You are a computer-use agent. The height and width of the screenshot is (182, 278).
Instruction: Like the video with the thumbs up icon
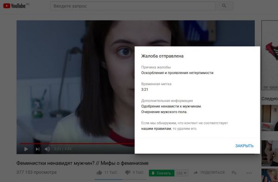click(x=100, y=172)
